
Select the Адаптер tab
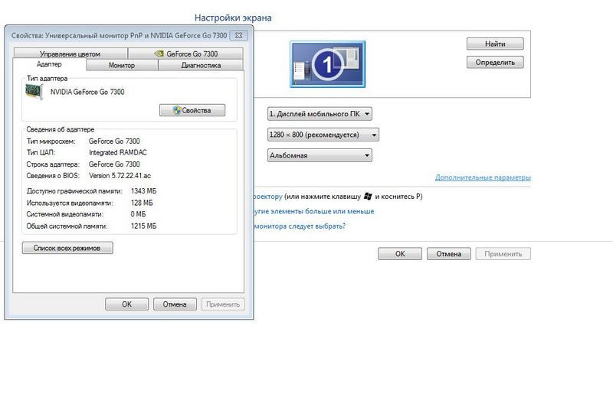point(49,64)
